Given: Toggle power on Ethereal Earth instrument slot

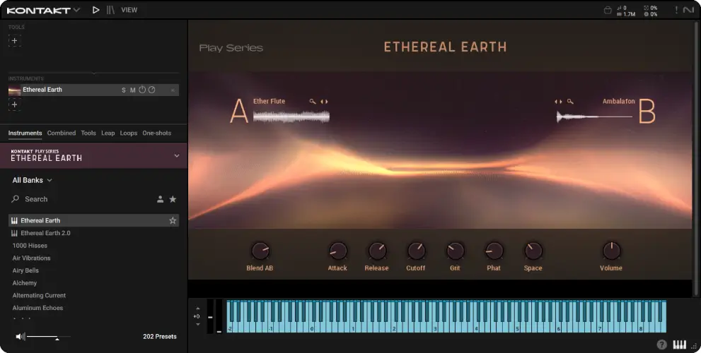Looking at the screenshot, I should click(x=142, y=90).
